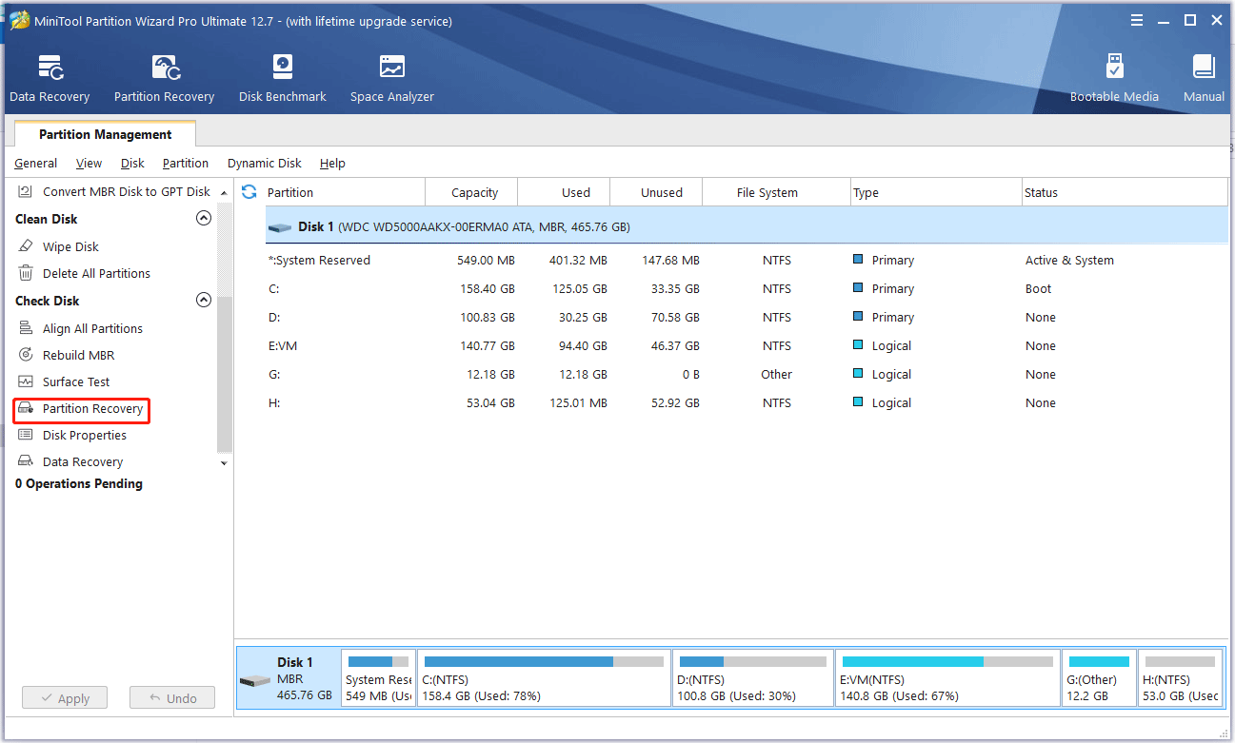
Task: Click the Apply button
Action: 64,697
